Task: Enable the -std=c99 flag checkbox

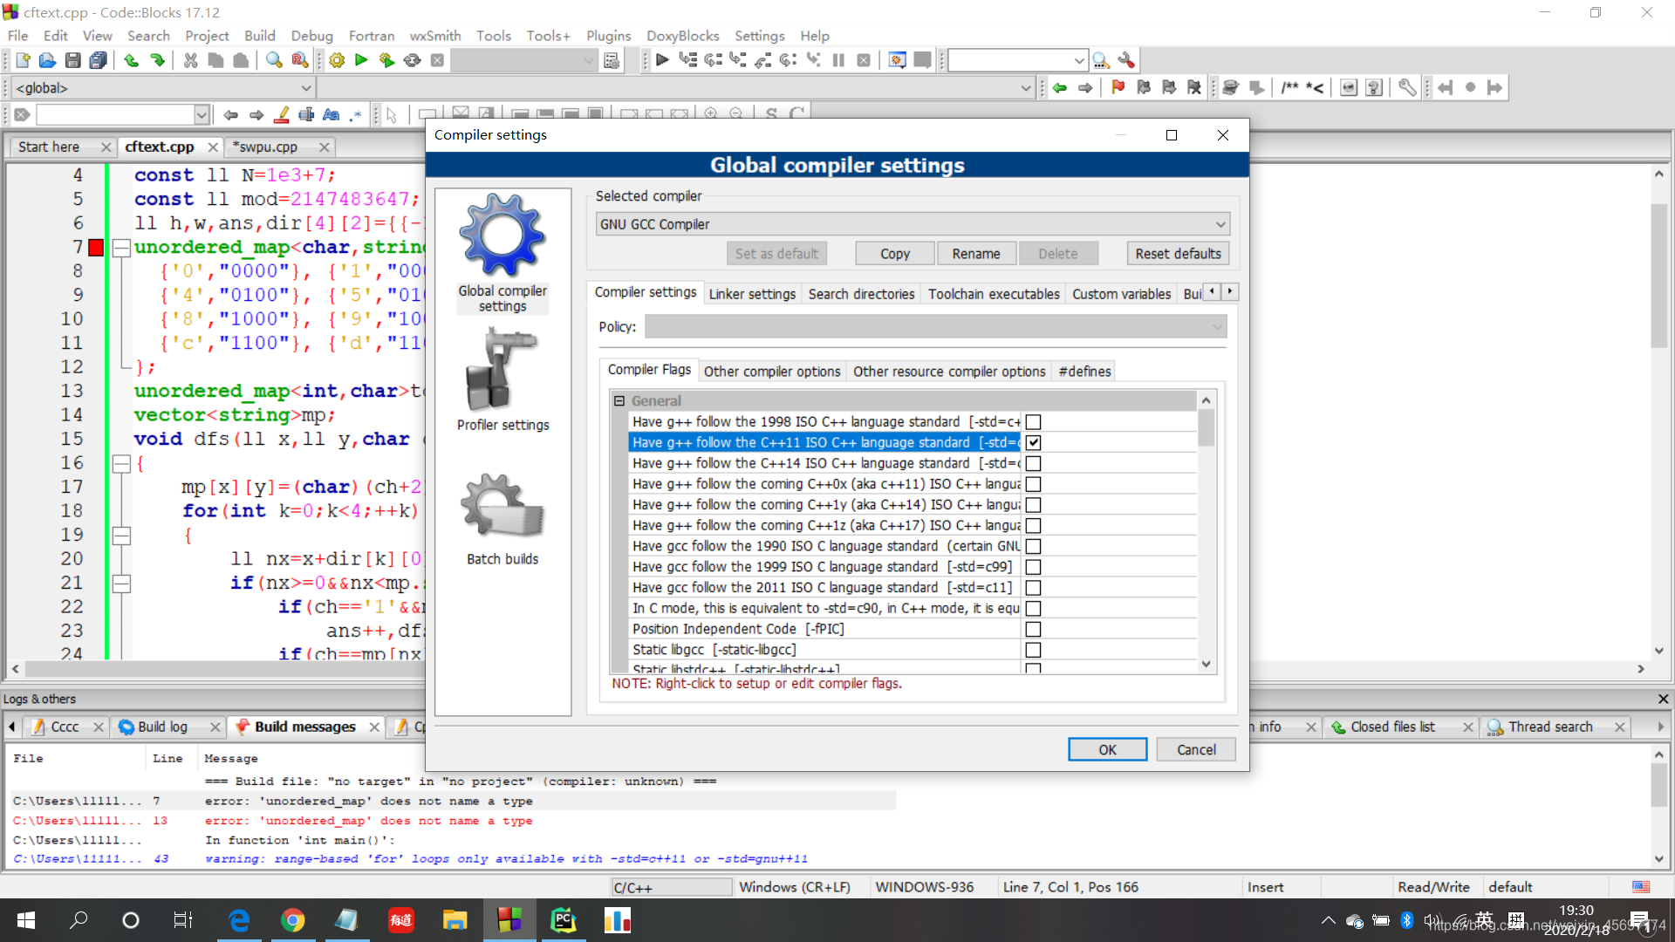Action: tap(1033, 567)
